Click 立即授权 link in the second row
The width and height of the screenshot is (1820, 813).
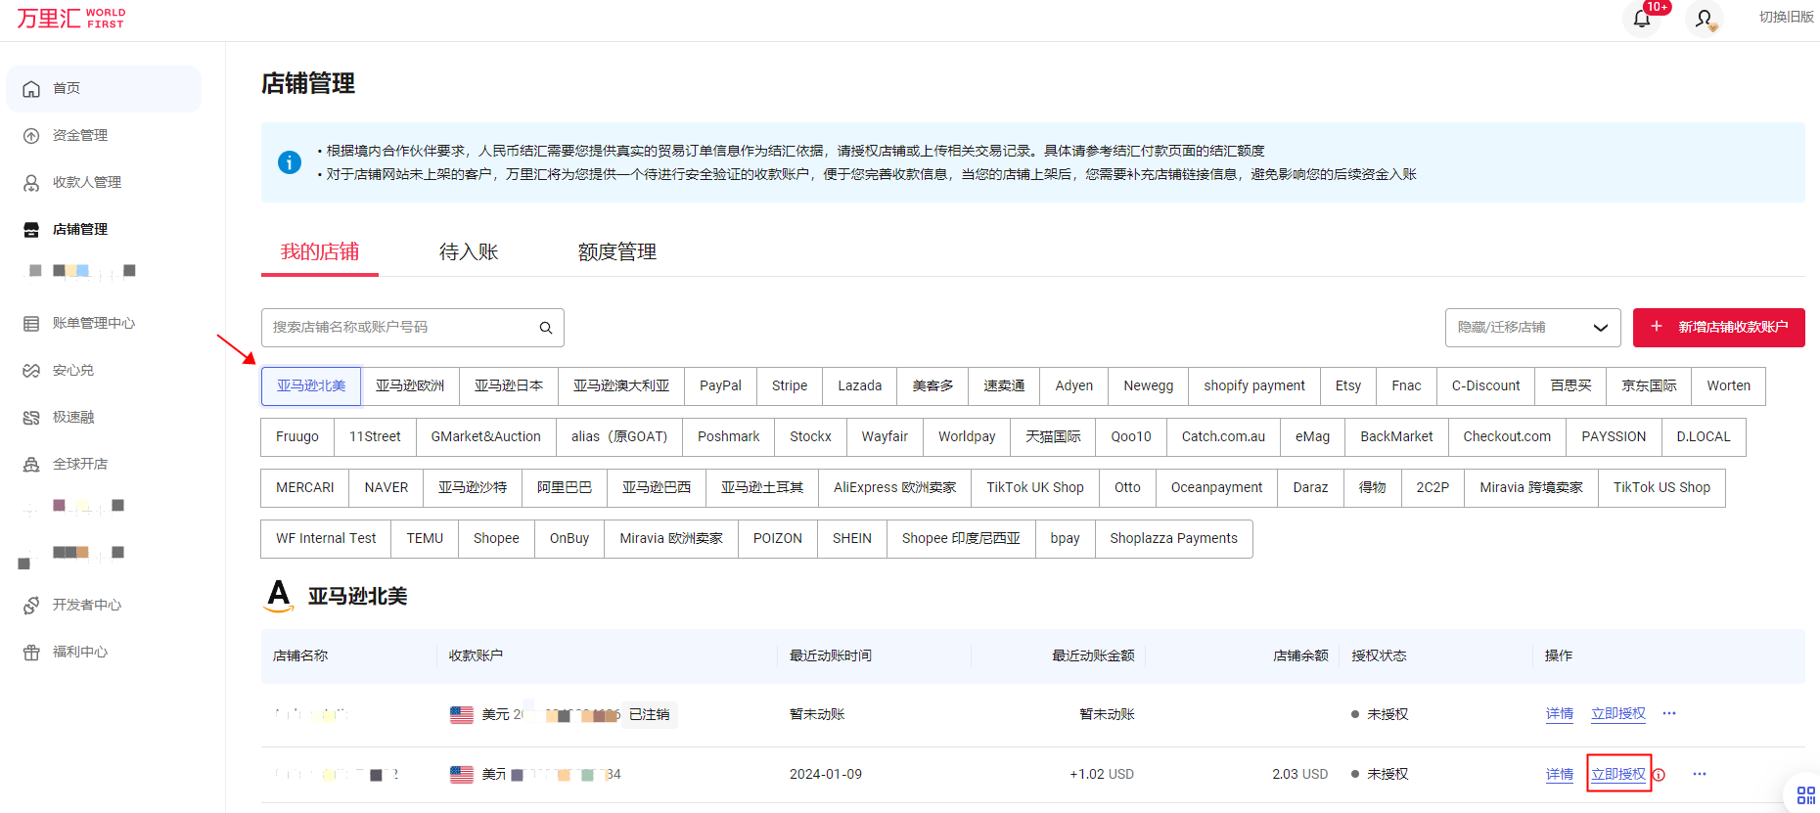click(x=1617, y=774)
